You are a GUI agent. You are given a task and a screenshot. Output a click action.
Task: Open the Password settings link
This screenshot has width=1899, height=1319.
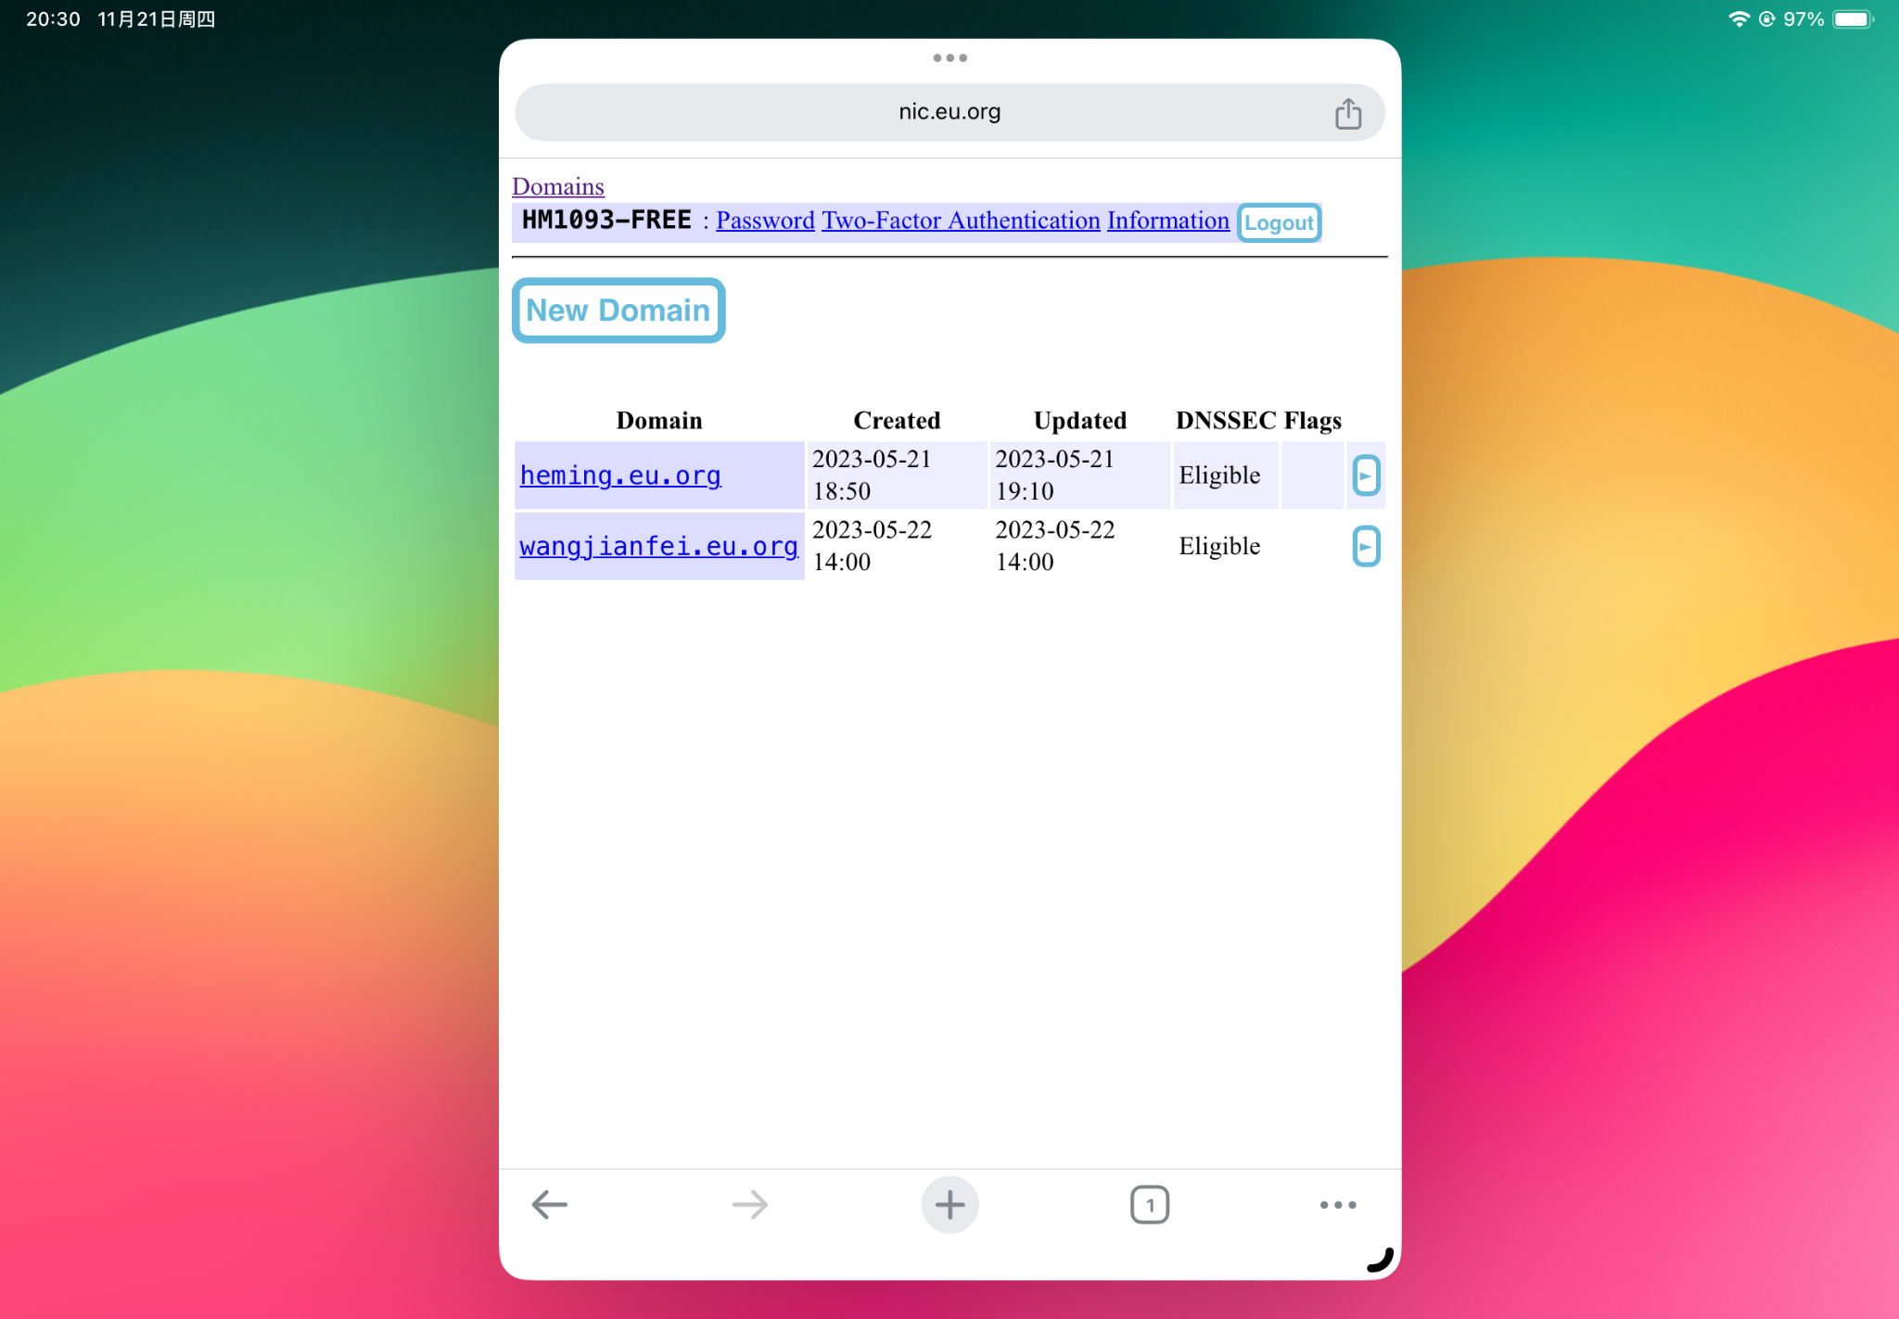pyautogui.click(x=765, y=221)
